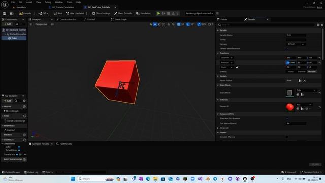This screenshot has height=183, width=325.
Task: Expand the Advanced section in Component Tick
Action: click(x=218, y=128)
